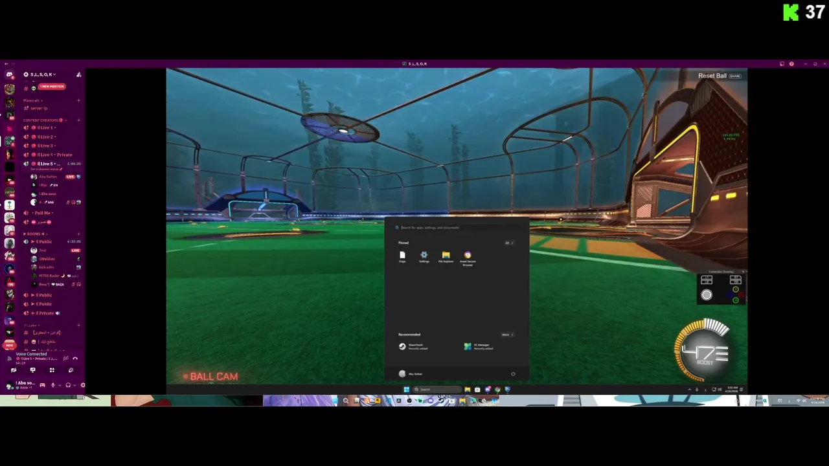The height and width of the screenshot is (466, 829).
Task: Click streamed taskbar File Explorer icon
Action: click(467, 390)
